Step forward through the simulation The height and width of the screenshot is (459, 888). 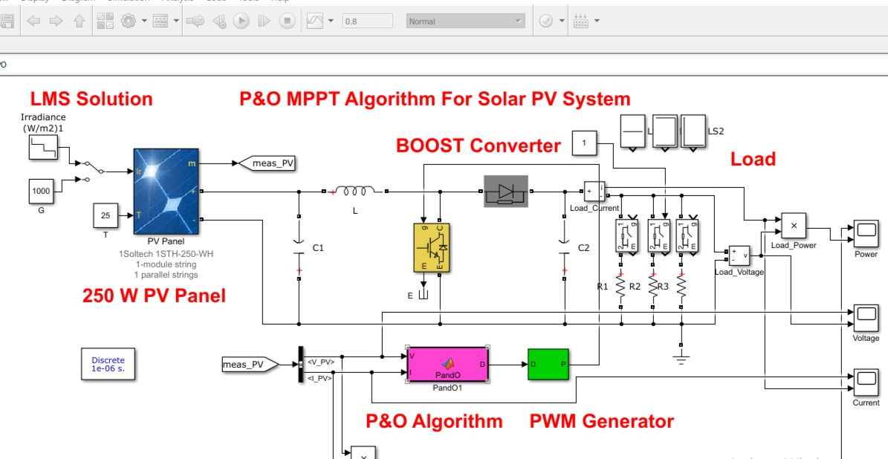(262, 21)
